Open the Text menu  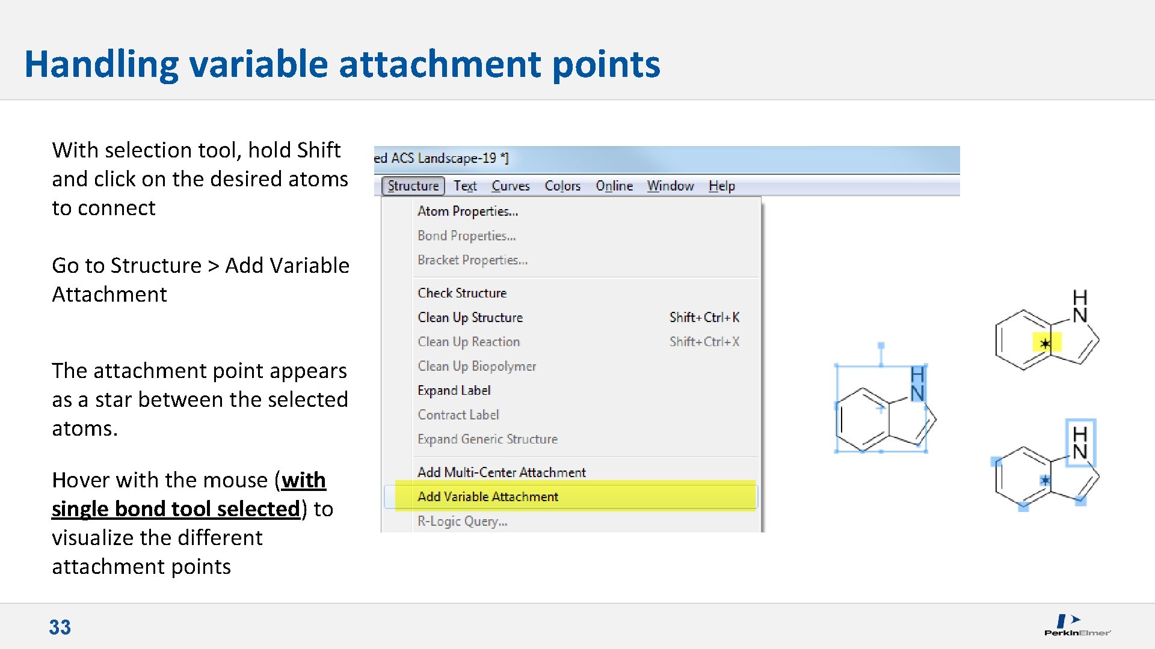pyautogui.click(x=464, y=186)
